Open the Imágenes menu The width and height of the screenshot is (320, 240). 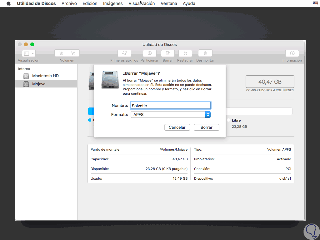click(113, 3)
